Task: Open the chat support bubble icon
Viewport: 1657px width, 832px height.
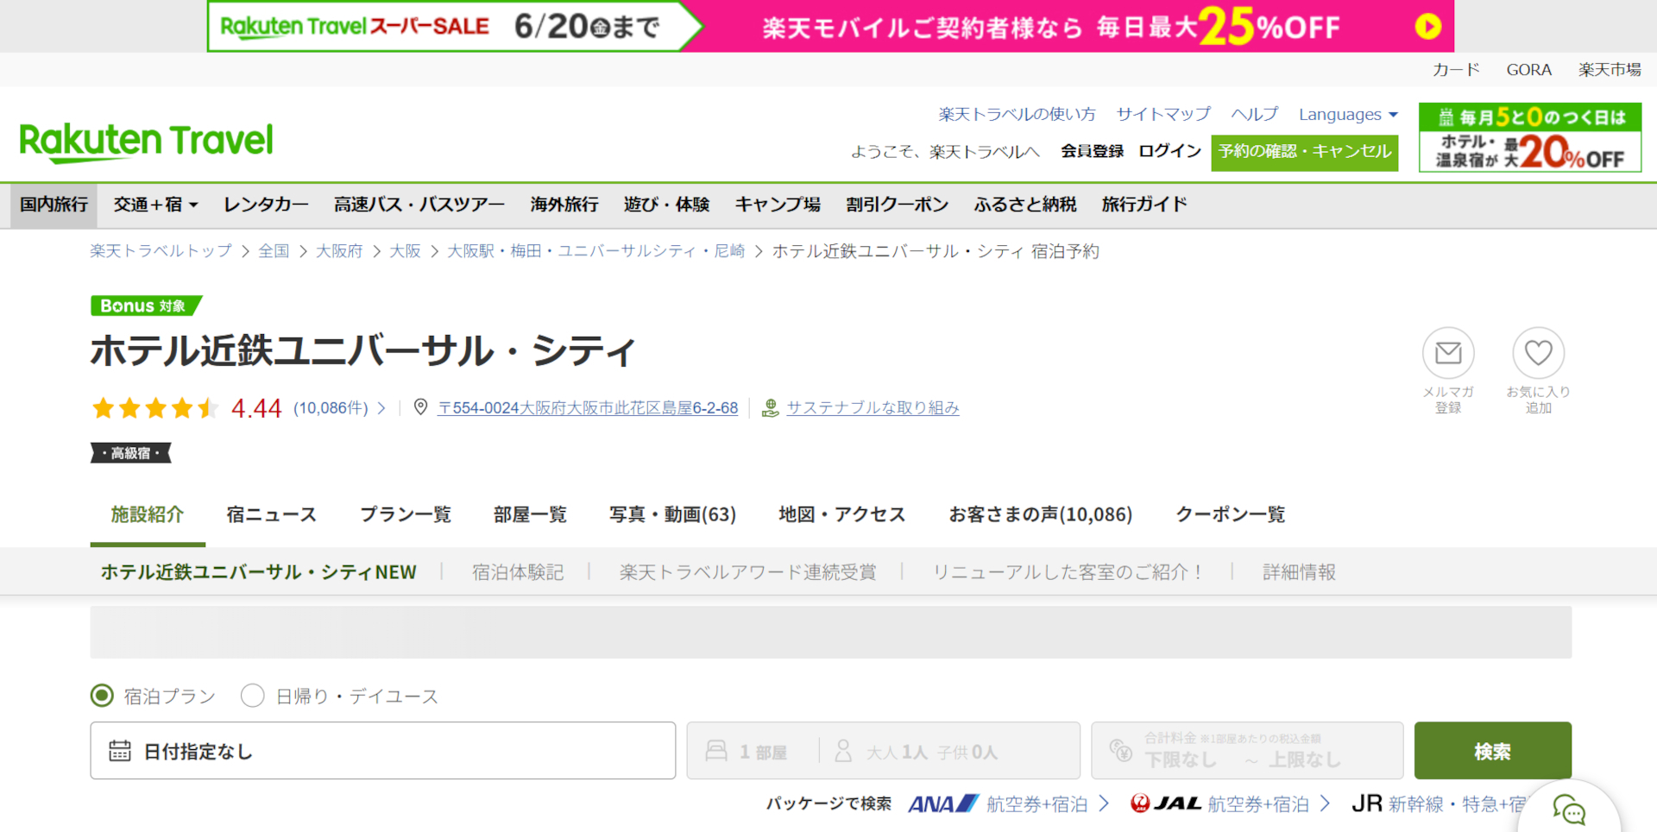Action: (x=1571, y=810)
